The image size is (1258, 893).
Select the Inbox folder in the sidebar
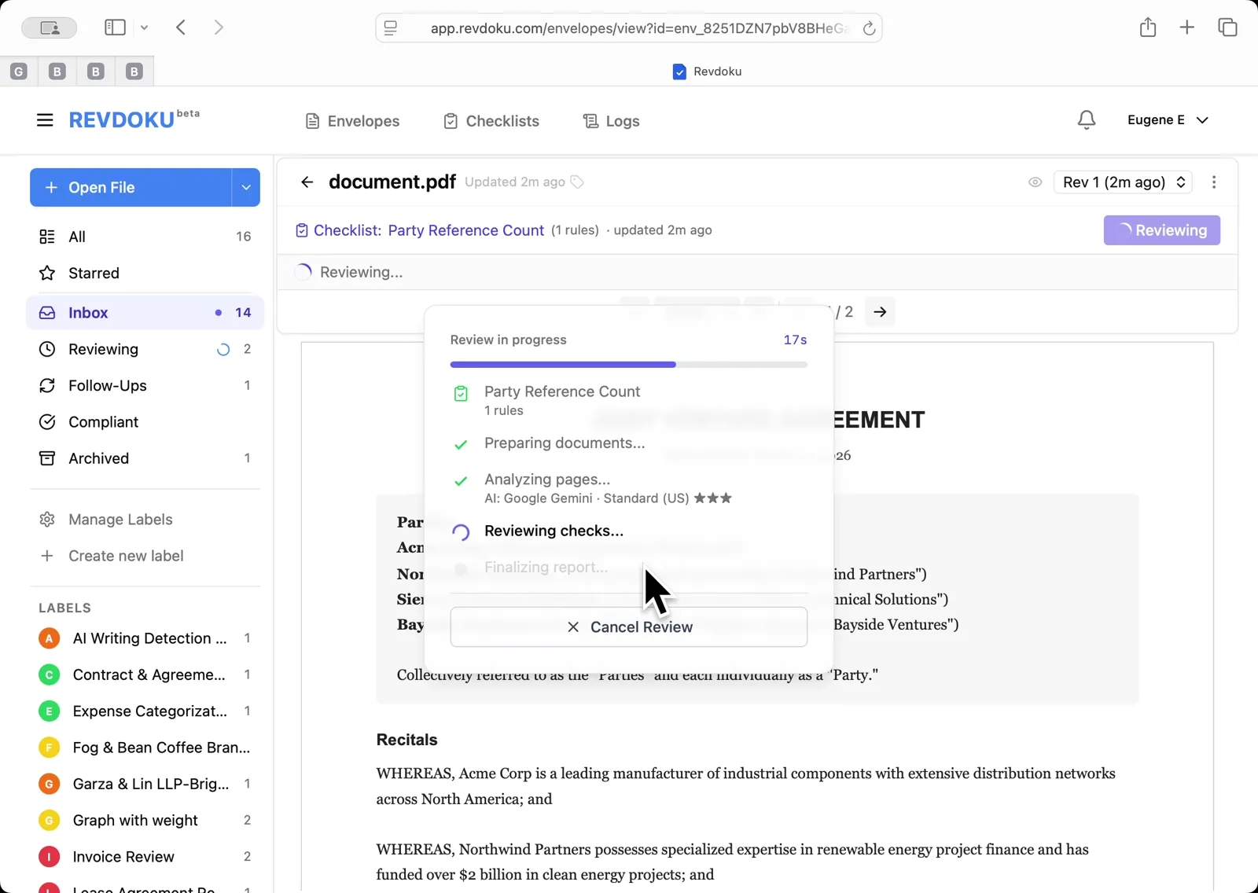89,312
